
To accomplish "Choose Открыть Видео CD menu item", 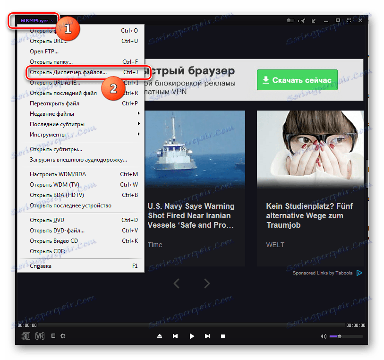I will tap(81, 241).
